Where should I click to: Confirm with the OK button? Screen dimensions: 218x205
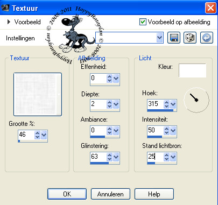pyautogui.click(x=67, y=194)
